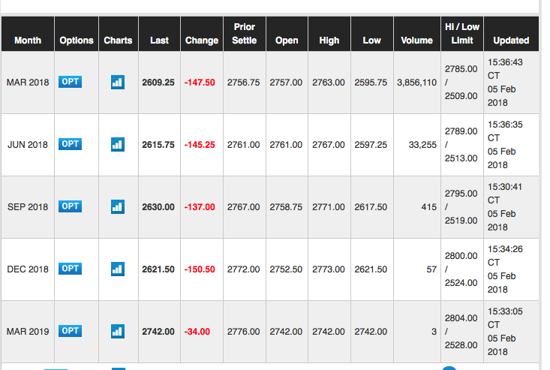The height and width of the screenshot is (370, 550).
Task: Click the 2621.50 value in Last column
Action: 158,269
